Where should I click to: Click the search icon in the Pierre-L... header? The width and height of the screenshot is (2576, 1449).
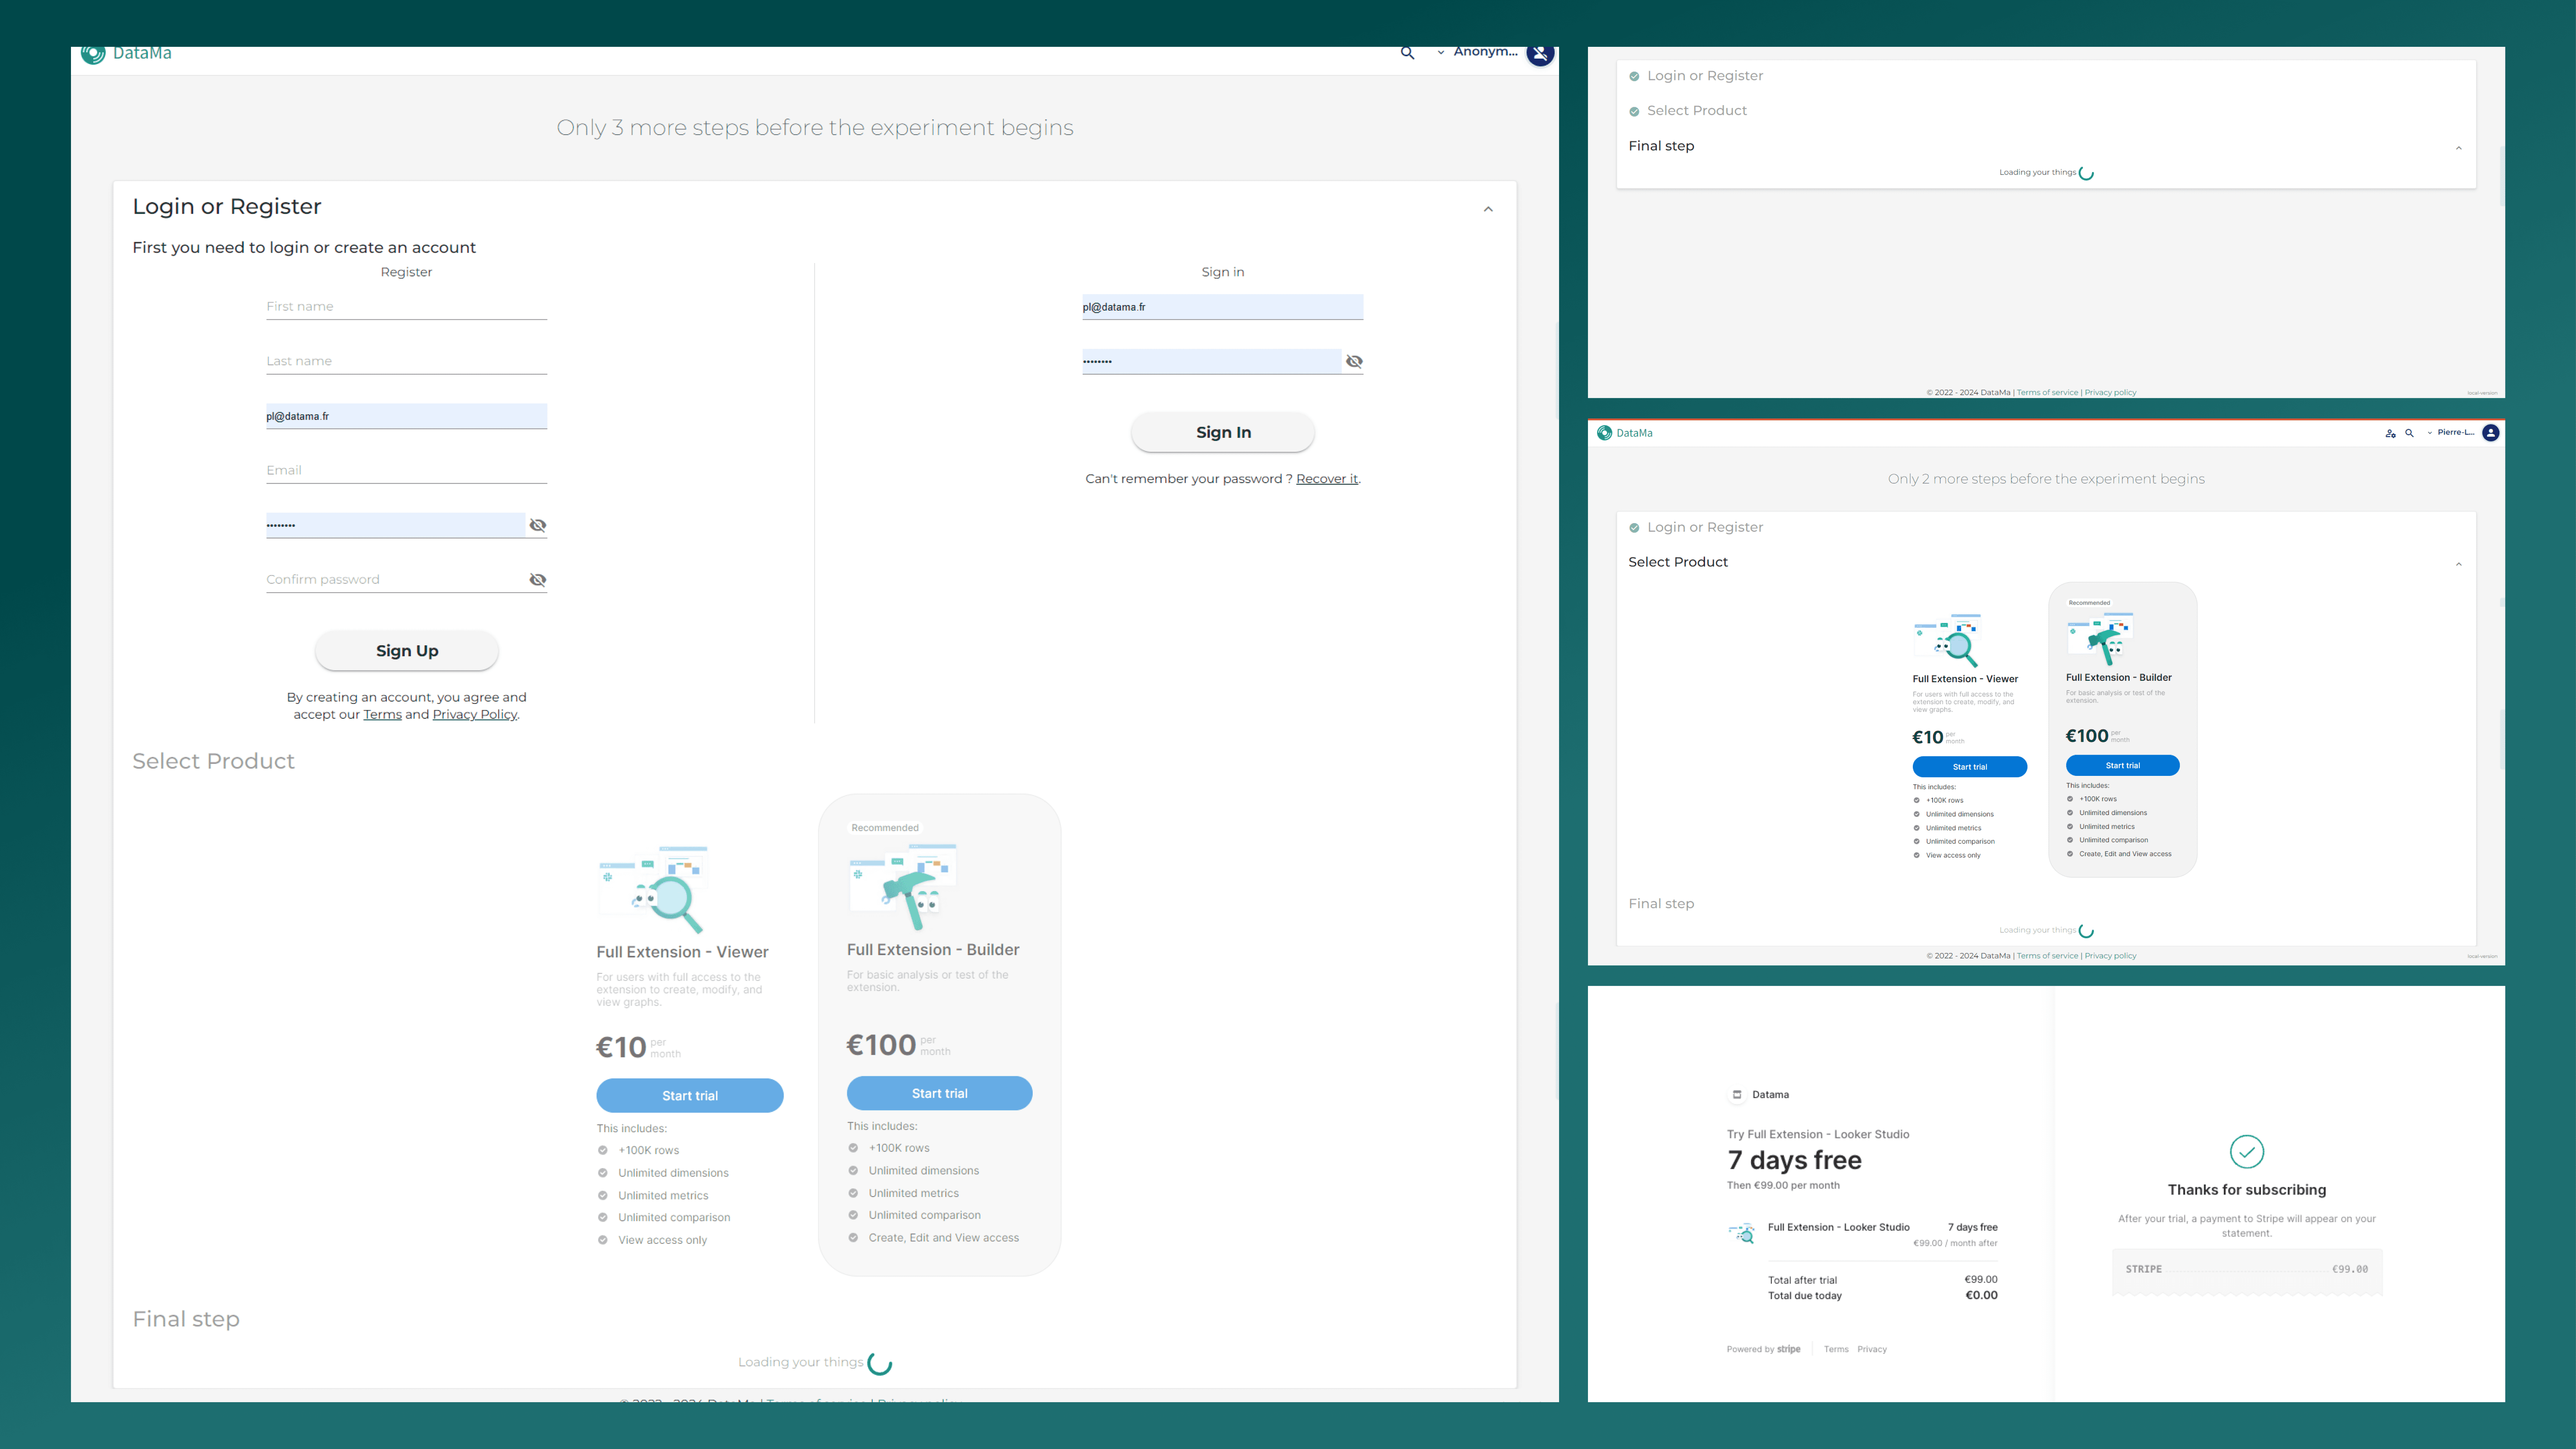(2409, 433)
